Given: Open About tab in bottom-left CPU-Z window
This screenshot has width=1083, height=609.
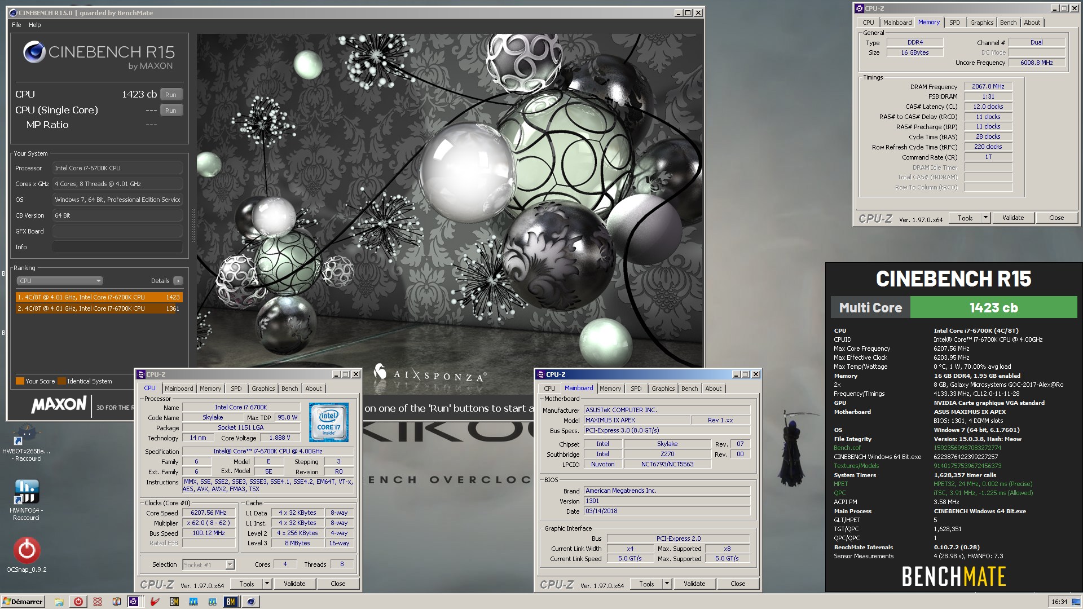Looking at the screenshot, I should 314,389.
